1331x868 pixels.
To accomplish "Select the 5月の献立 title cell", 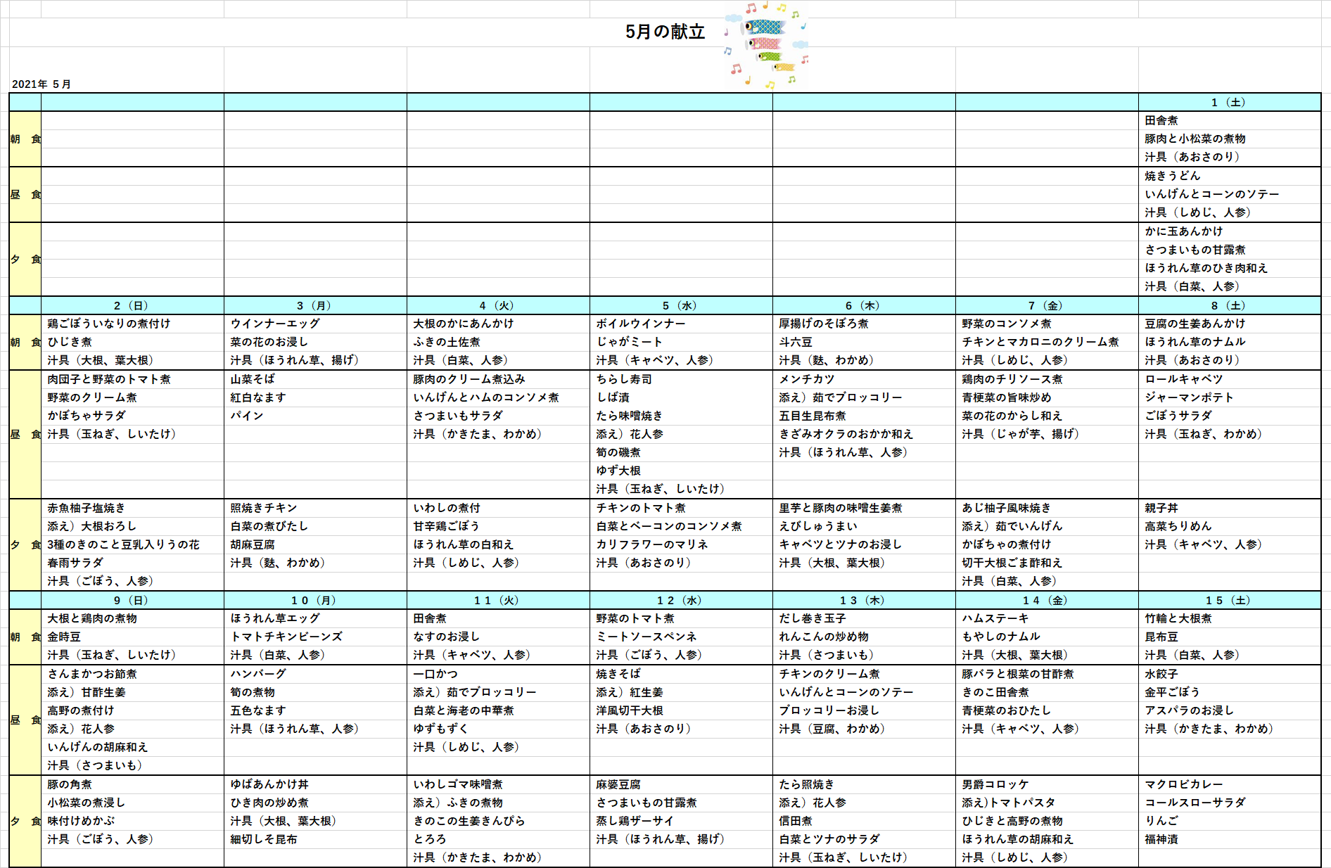I will (665, 32).
